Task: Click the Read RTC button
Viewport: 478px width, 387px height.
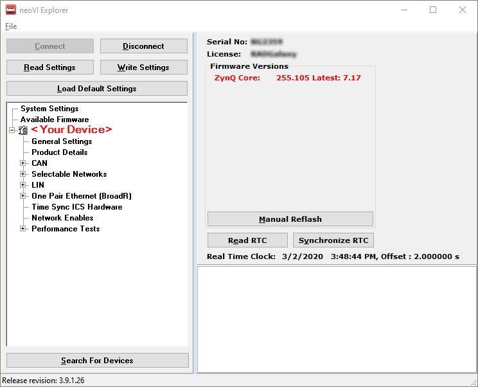Action: (x=247, y=240)
